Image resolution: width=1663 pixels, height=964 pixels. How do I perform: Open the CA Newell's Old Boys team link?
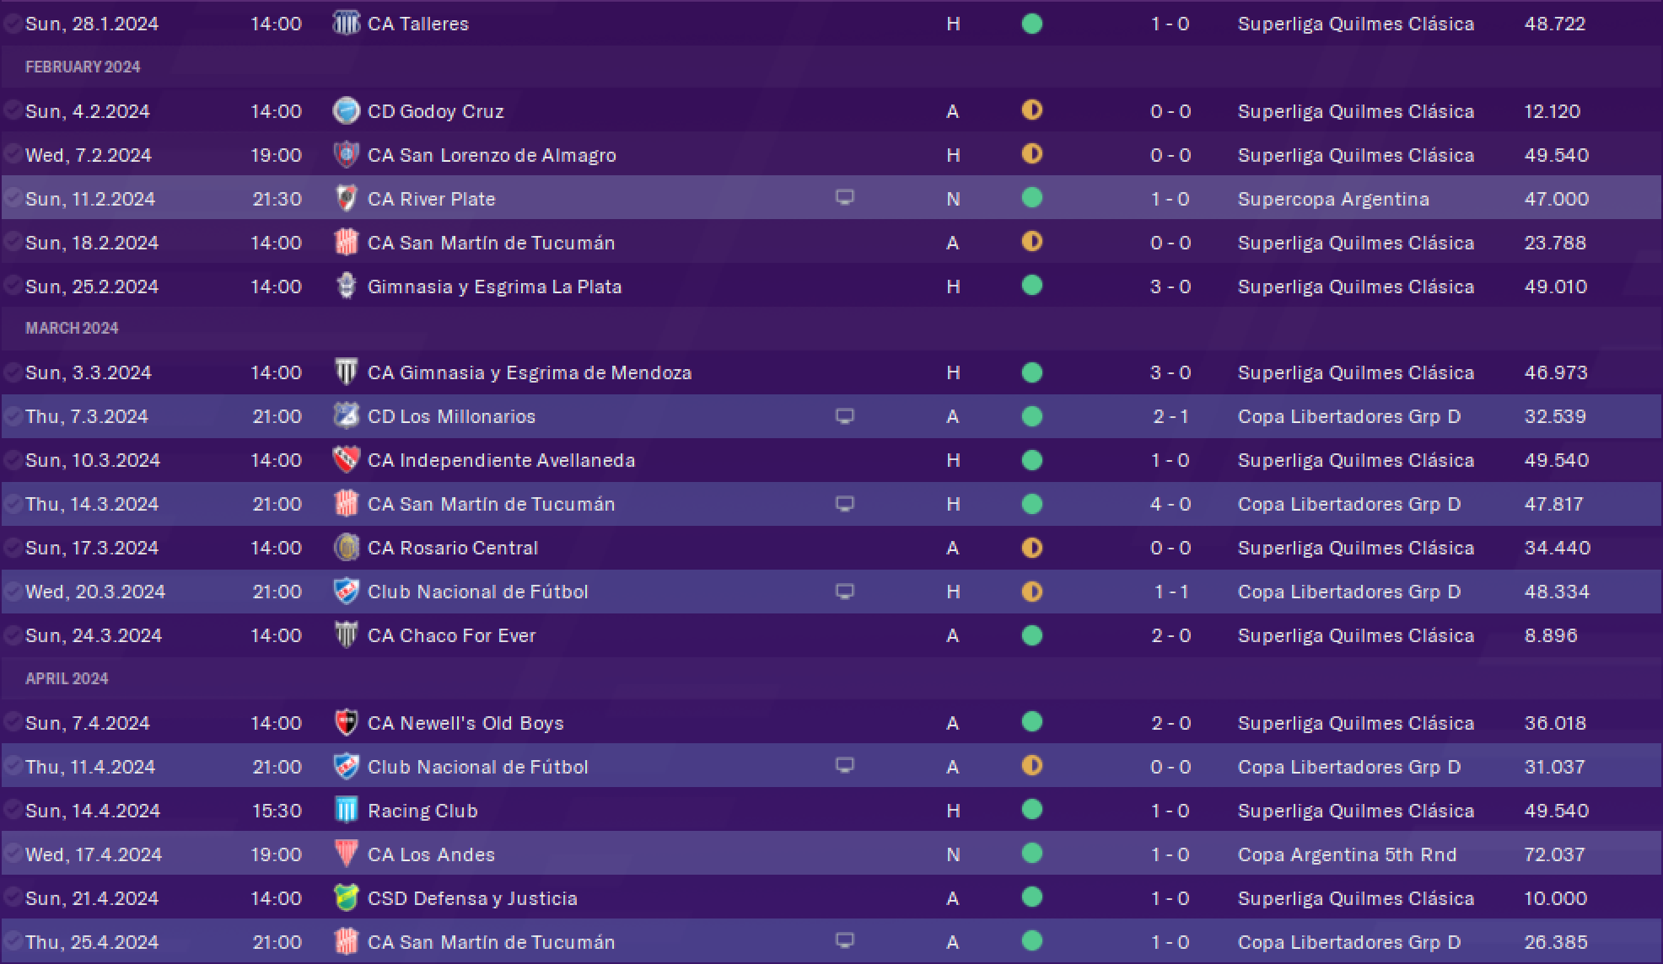pos(466,723)
